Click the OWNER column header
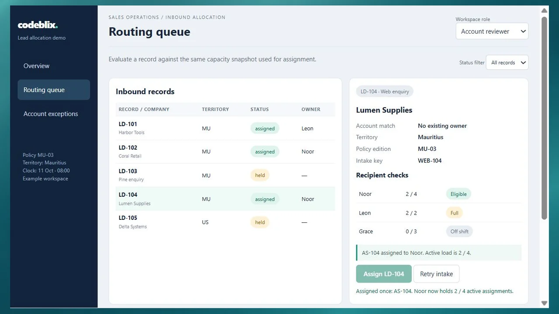The width and height of the screenshot is (559, 314). (x=311, y=109)
